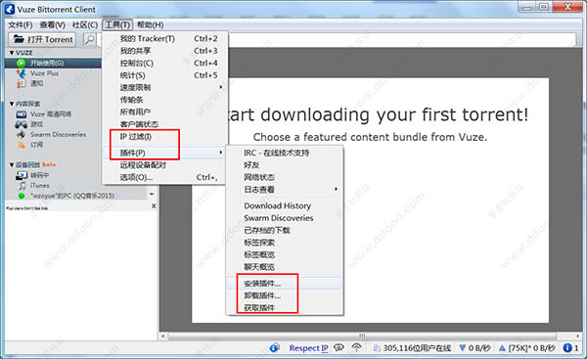Click 安装插件... install plugin entry
This screenshot has height=359, width=587.
pos(285,284)
